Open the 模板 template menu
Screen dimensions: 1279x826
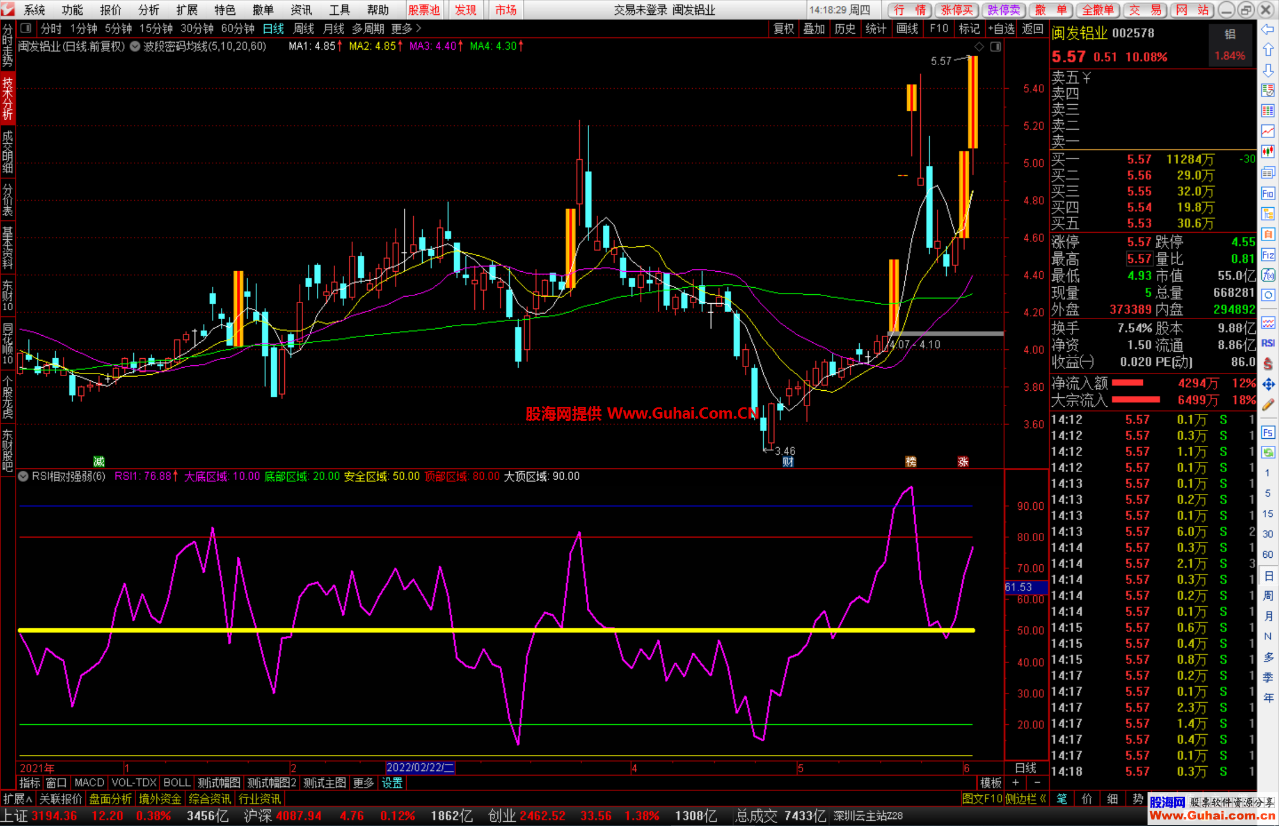(x=991, y=783)
